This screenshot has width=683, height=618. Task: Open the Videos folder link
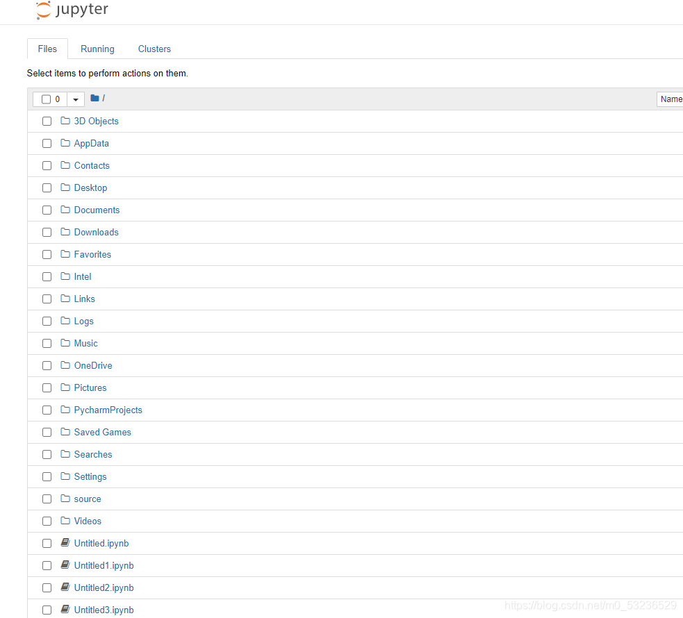[x=88, y=521]
